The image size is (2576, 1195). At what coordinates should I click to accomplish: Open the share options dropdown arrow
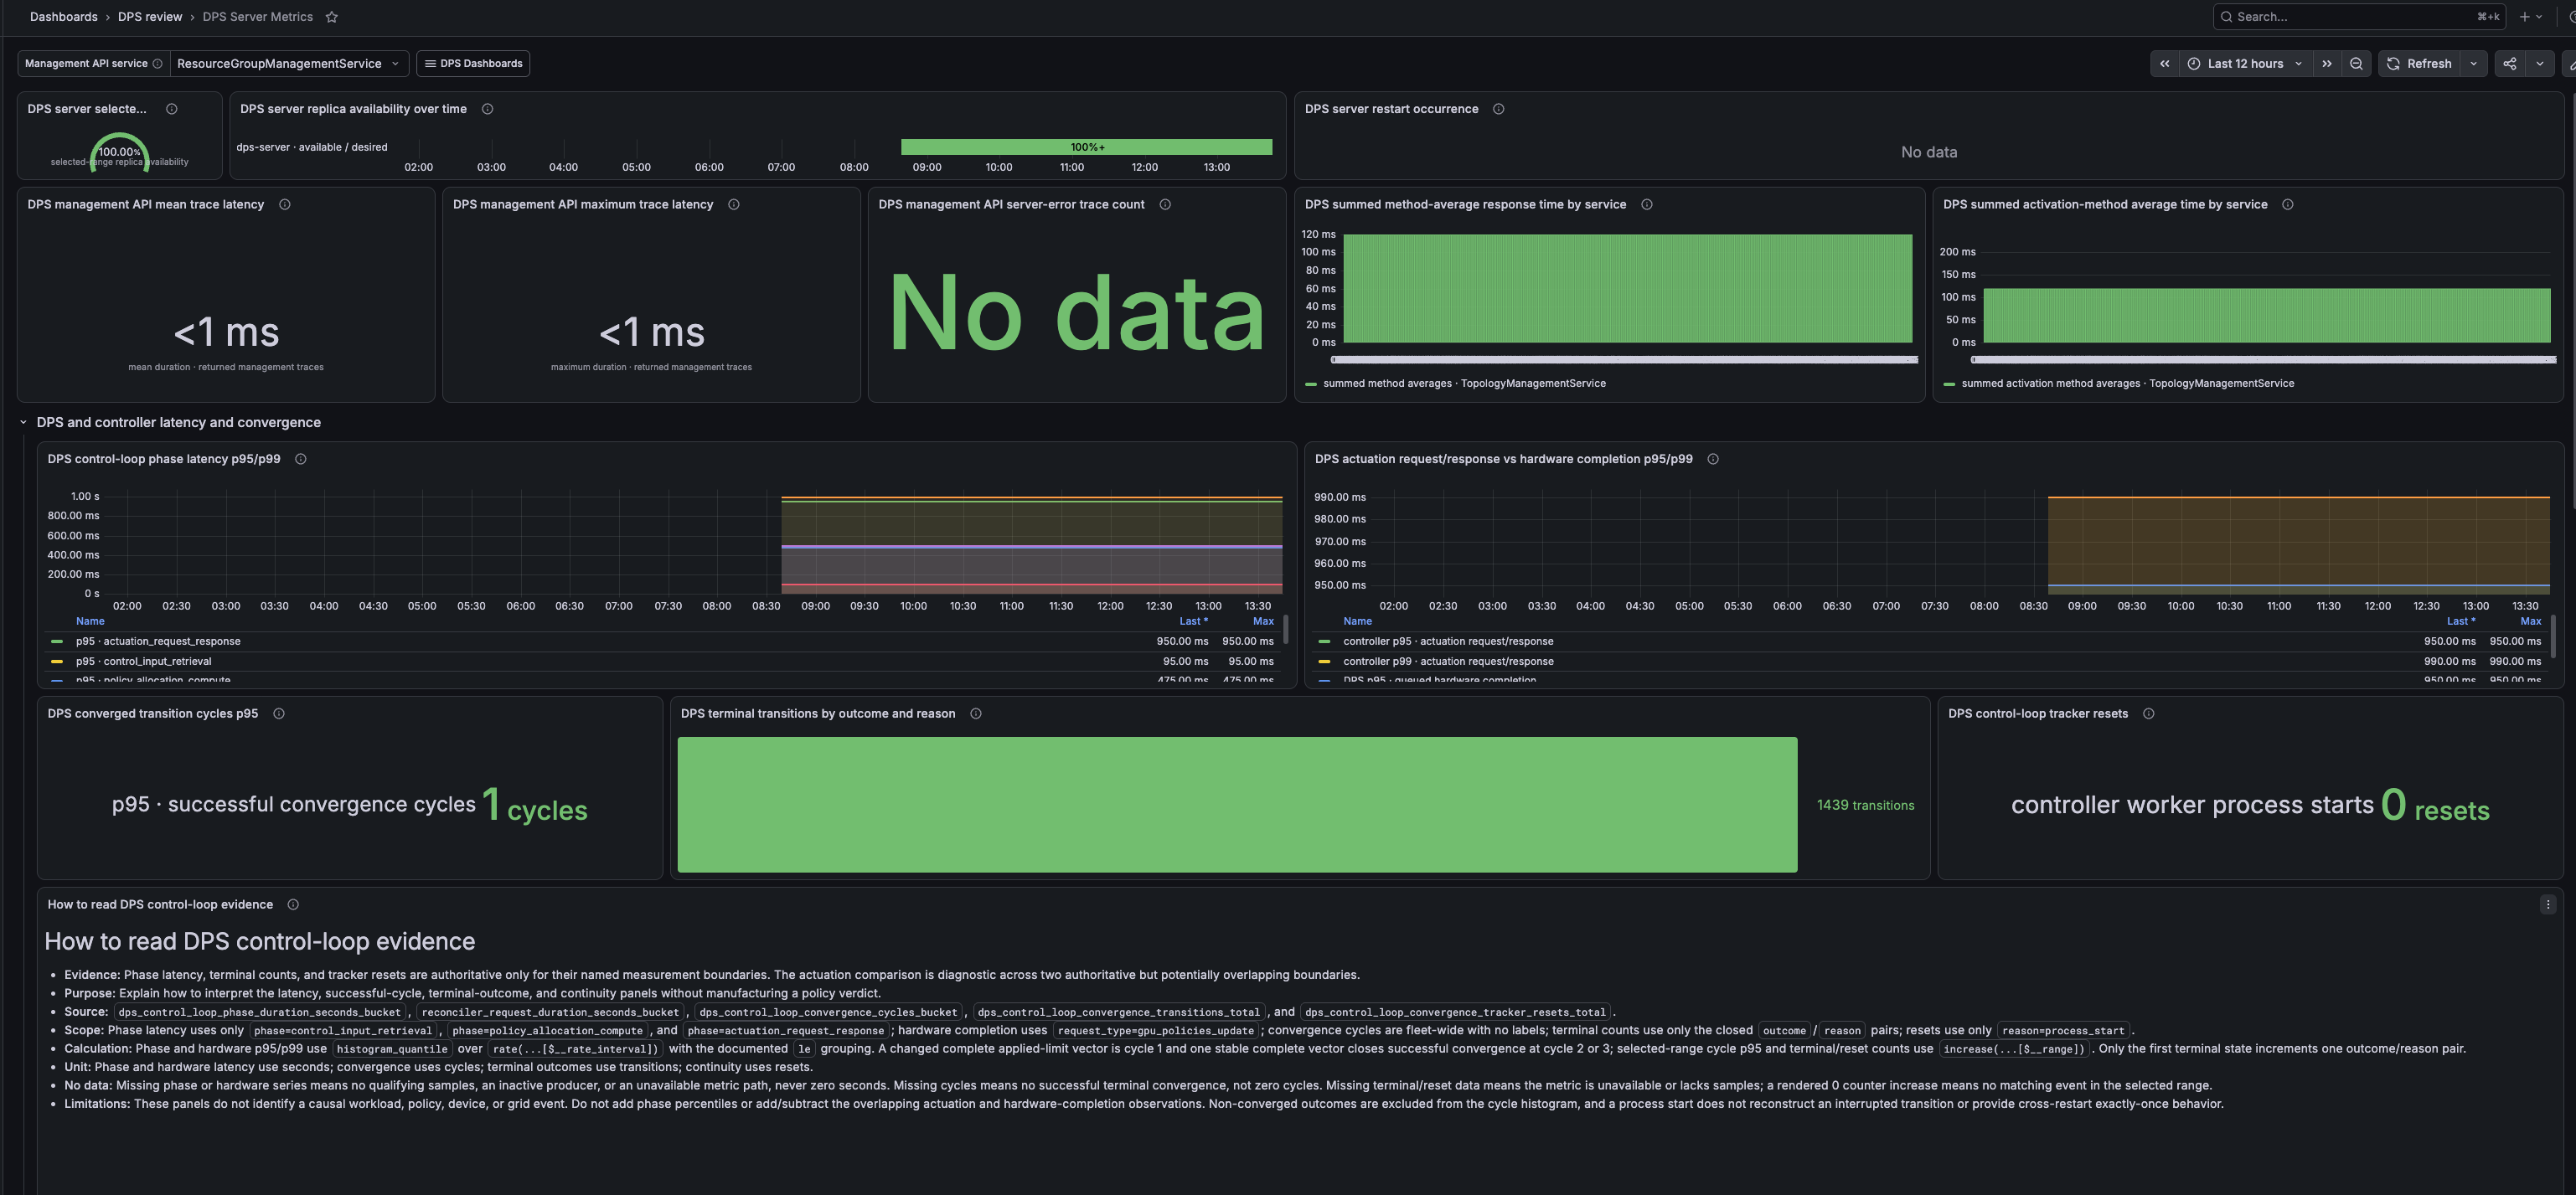(2539, 64)
